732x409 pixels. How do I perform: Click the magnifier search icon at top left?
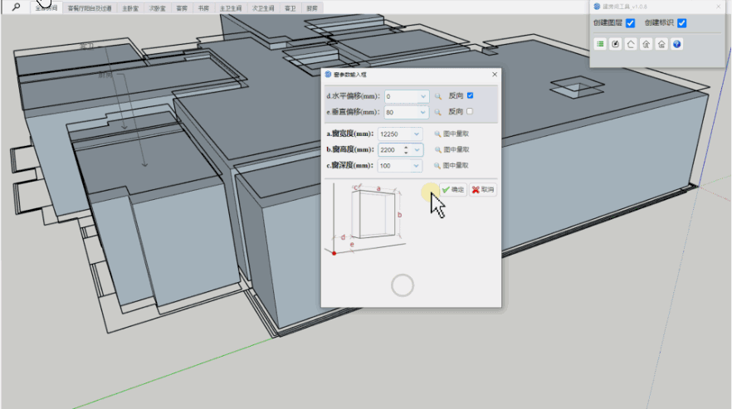16,7
